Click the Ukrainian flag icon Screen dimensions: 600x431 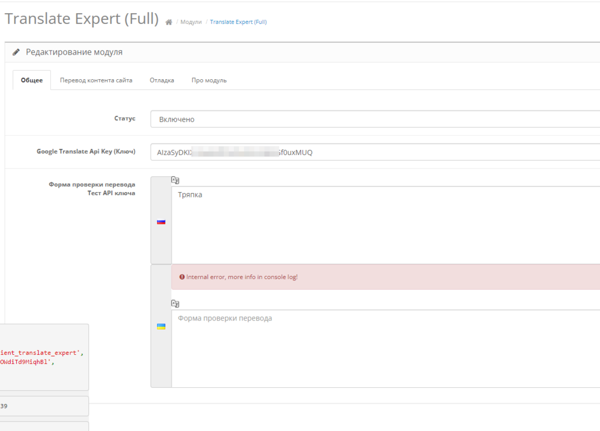[161, 327]
